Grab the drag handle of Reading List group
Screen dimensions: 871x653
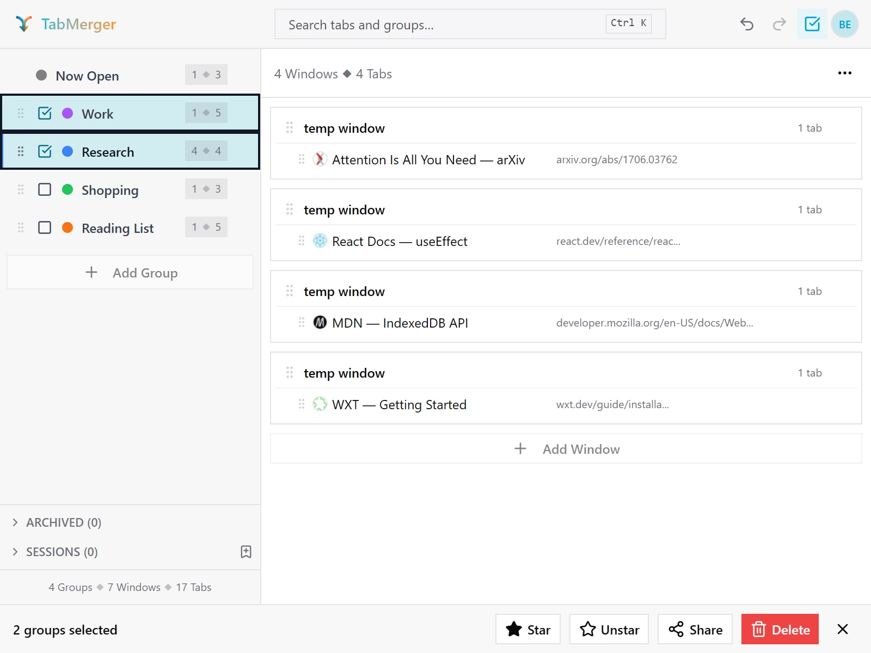[21, 227]
